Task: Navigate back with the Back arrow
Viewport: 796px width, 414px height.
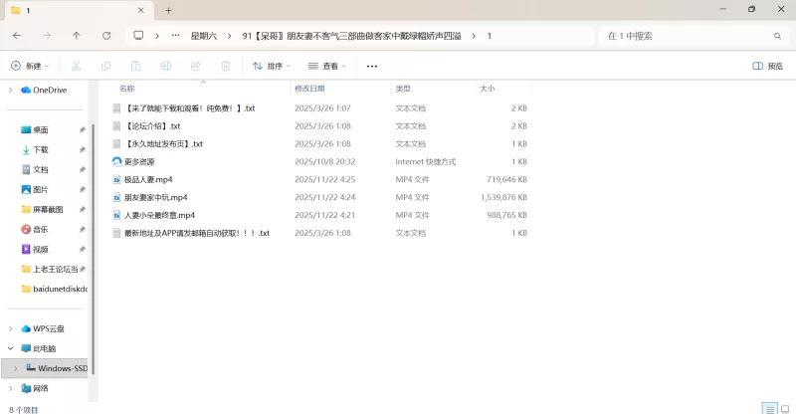Action: 17,35
